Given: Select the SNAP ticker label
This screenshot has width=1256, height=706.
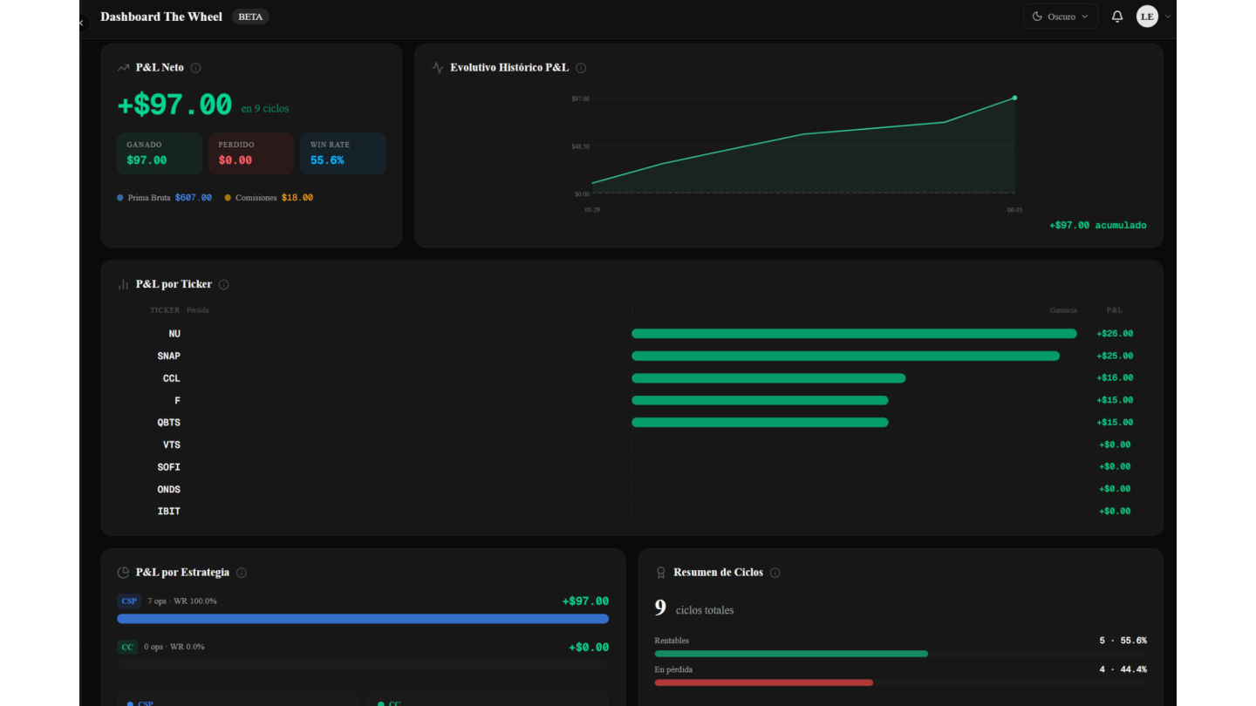Looking at the screenshot, I should [169, 356].
